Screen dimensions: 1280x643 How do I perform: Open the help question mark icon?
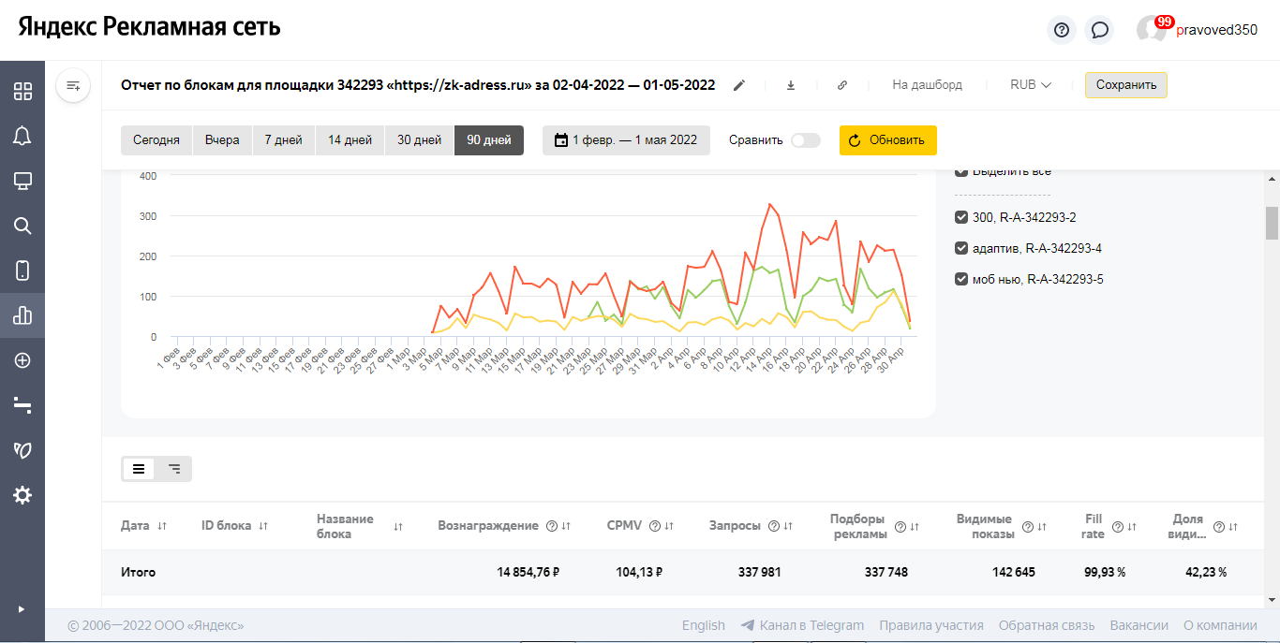pos(1062,30)
